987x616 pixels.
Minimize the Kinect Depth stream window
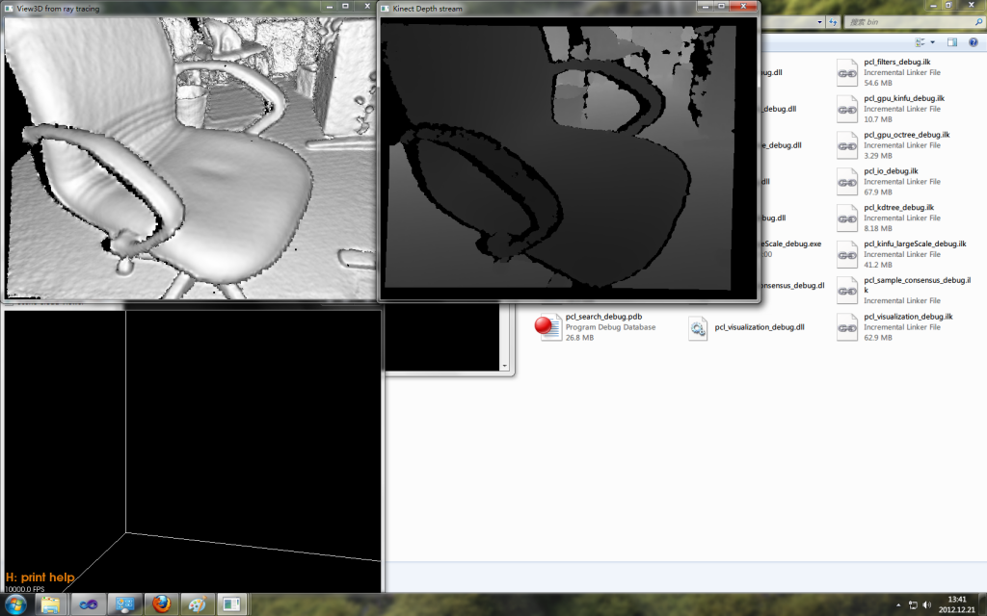point(705,7)
